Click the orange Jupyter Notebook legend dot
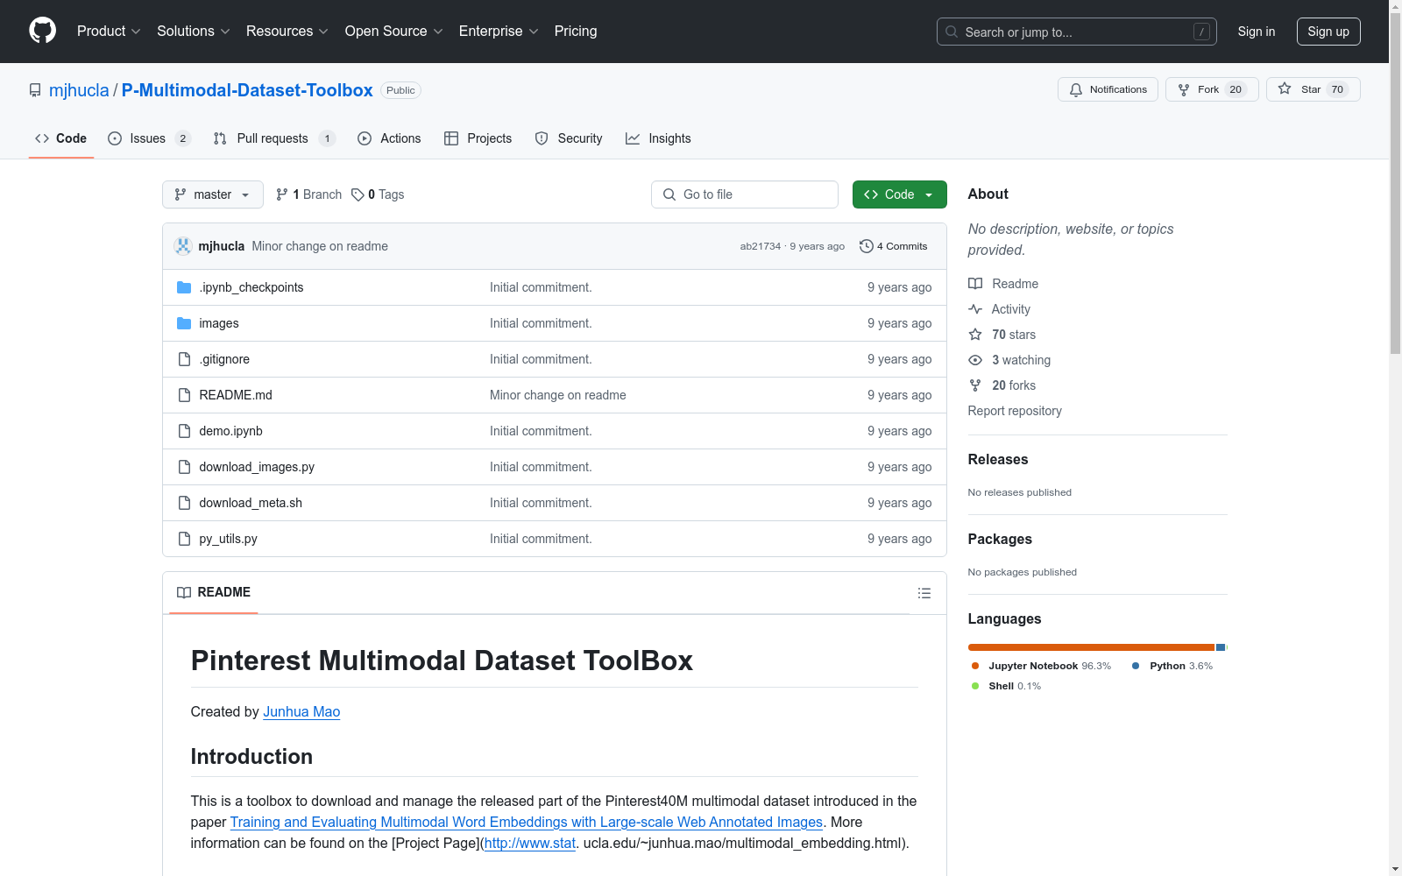The width and height of the screenshot is (1402, 876). (975, 666)
